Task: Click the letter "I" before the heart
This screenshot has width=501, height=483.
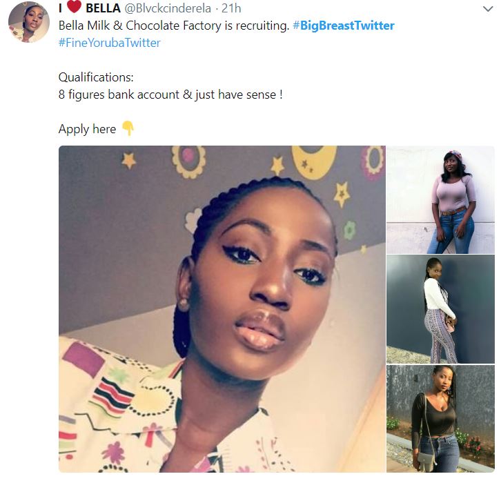Action: 61,9
